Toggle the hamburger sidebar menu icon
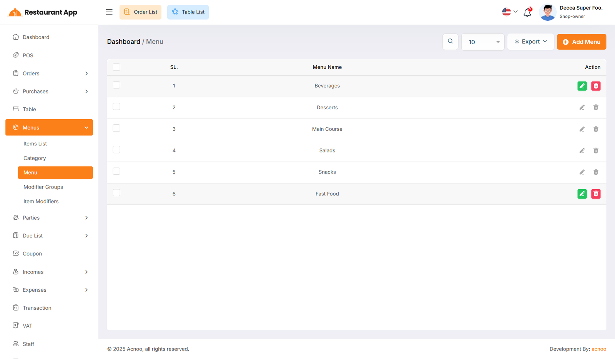 (x=109, y=12)
